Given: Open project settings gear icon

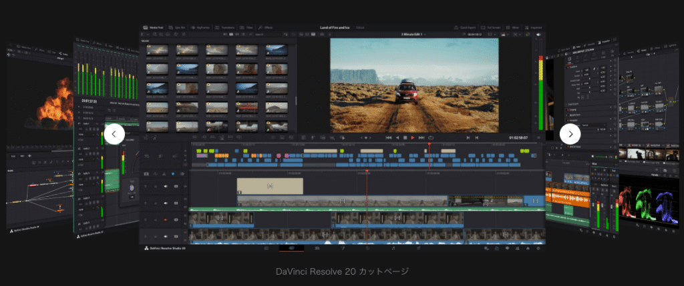Looking at the screenshot, I should coord(538,248).
